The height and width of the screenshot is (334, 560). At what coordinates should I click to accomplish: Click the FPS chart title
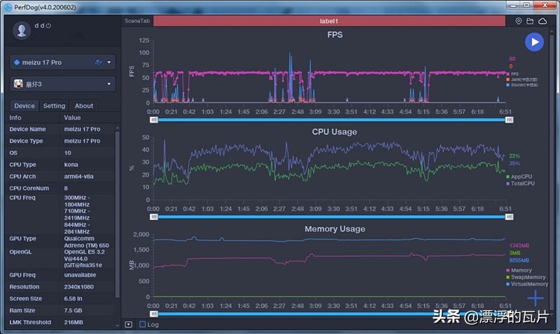[335, 34]
